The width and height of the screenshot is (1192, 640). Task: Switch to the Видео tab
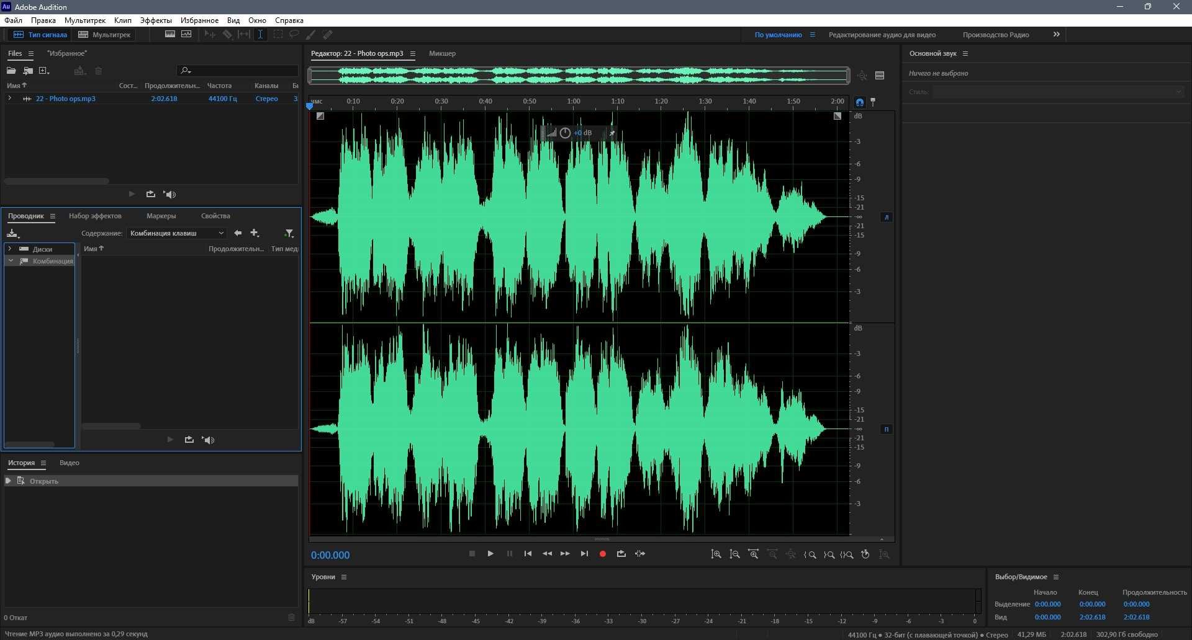pos(70,463)
